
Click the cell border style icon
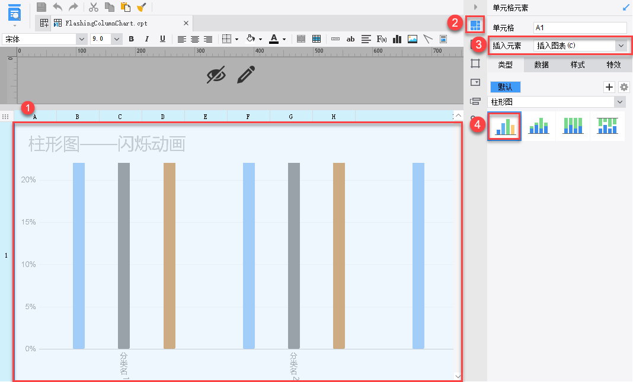tap(227, 38)
